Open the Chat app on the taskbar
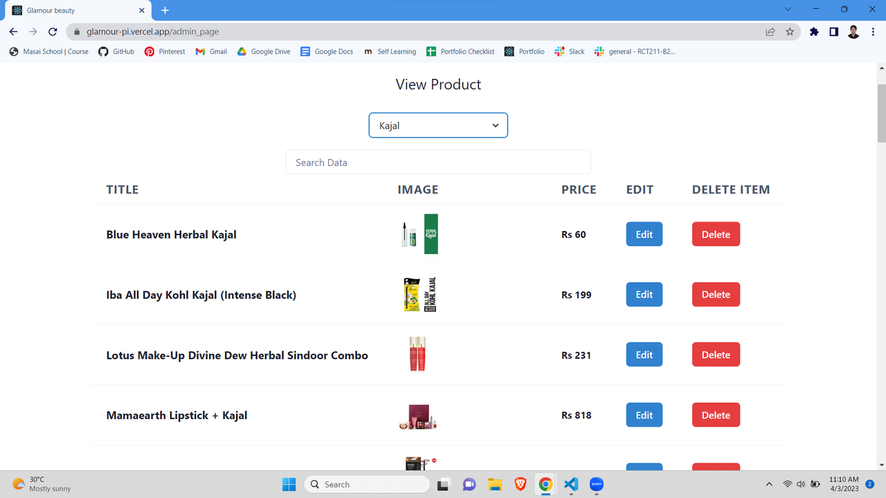This screenshot has height=498, width=886. [469, 484]
